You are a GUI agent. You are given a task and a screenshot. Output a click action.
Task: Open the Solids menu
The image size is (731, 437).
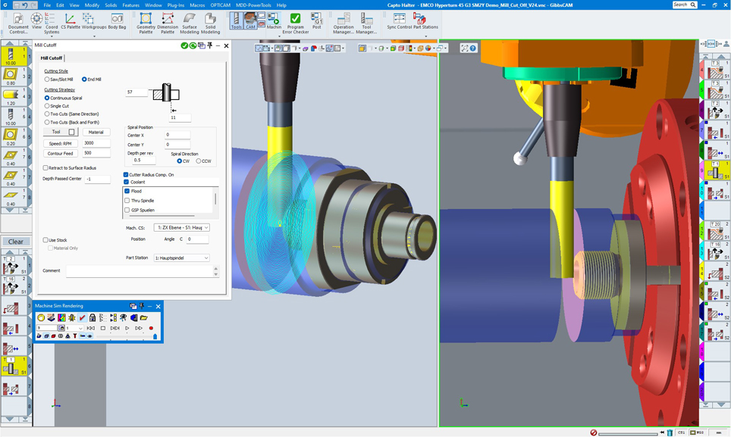tap(111, 5)
